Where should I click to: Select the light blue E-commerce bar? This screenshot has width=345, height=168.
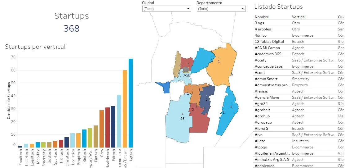(x=119, y=121)
